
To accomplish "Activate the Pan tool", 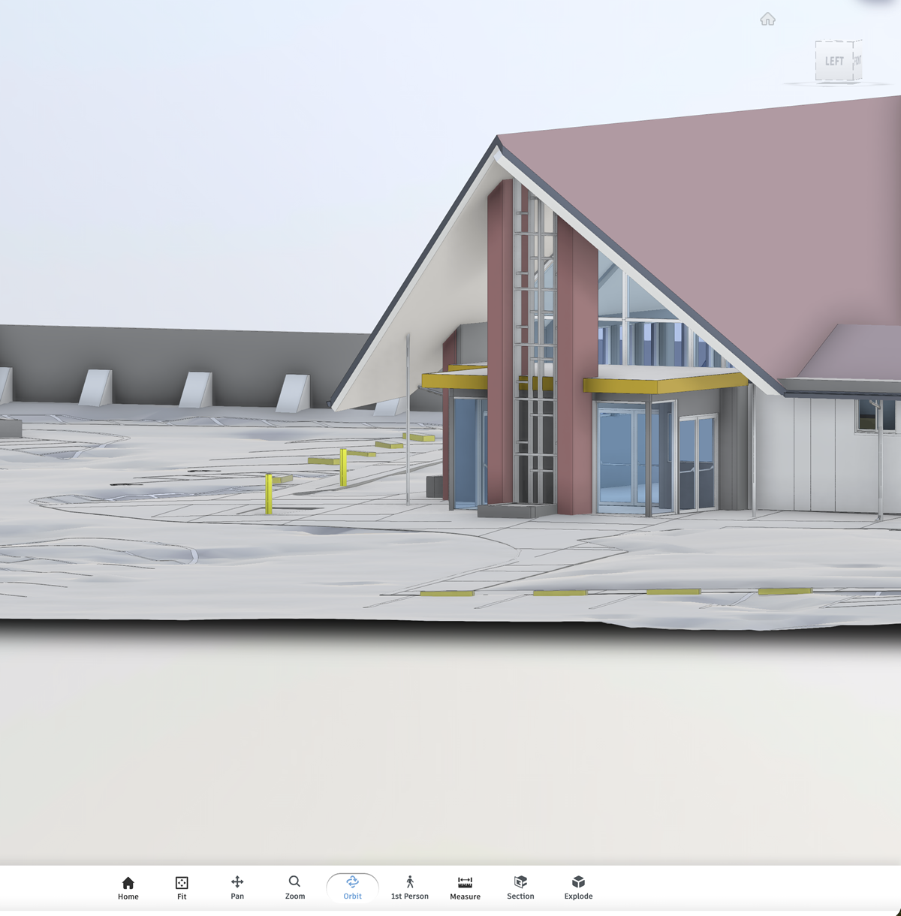I will coord(237,887).
